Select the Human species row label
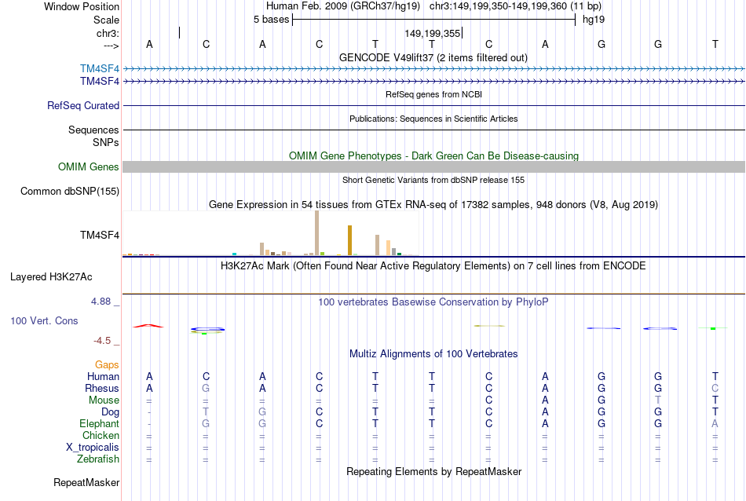746x501 pixels. 103,376
